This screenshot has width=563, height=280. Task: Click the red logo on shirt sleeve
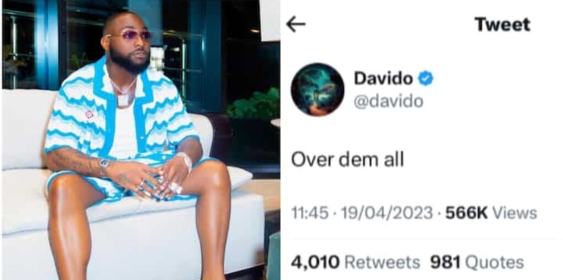pyautogui.click(x=89, y=114)
